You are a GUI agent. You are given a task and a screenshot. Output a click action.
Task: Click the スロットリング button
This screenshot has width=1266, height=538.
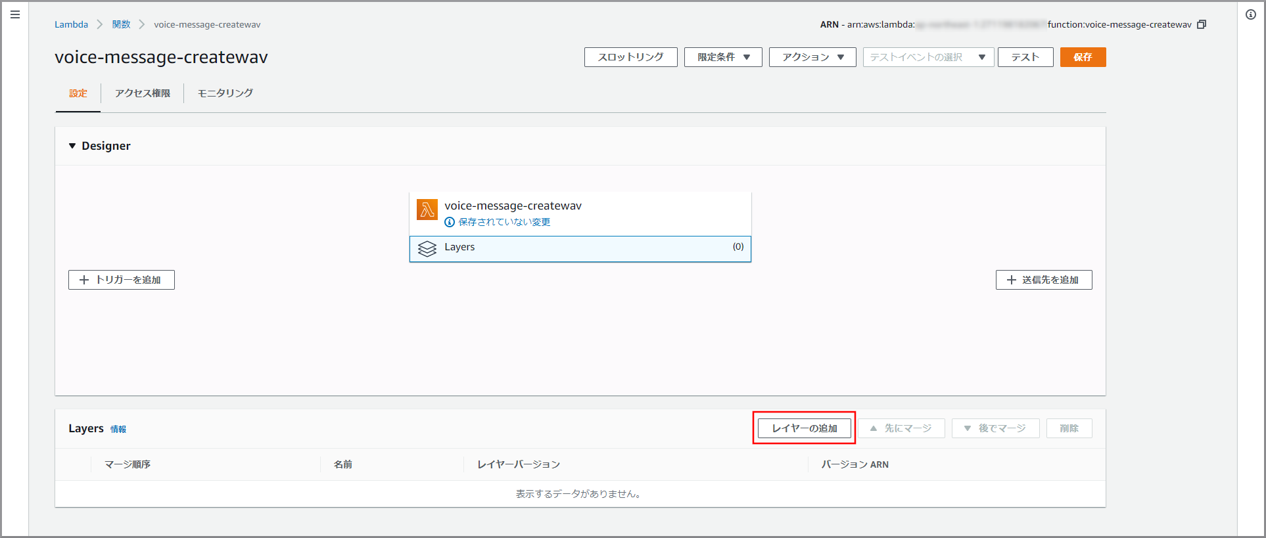click(x=631, y=57)
